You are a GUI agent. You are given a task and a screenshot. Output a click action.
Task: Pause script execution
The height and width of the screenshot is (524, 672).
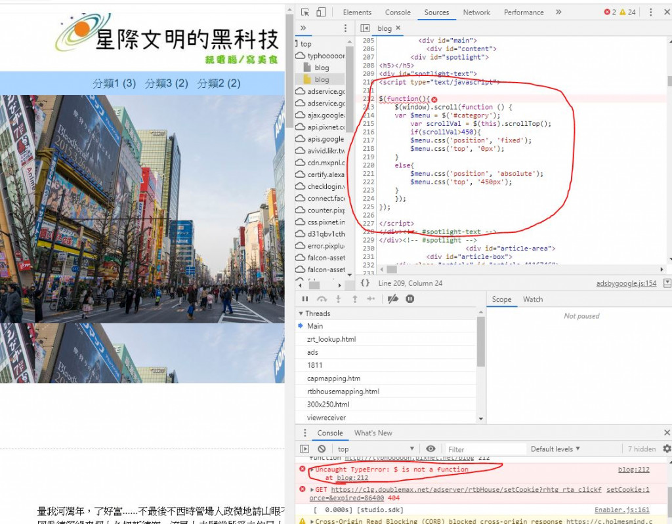[x=305, y=298]
